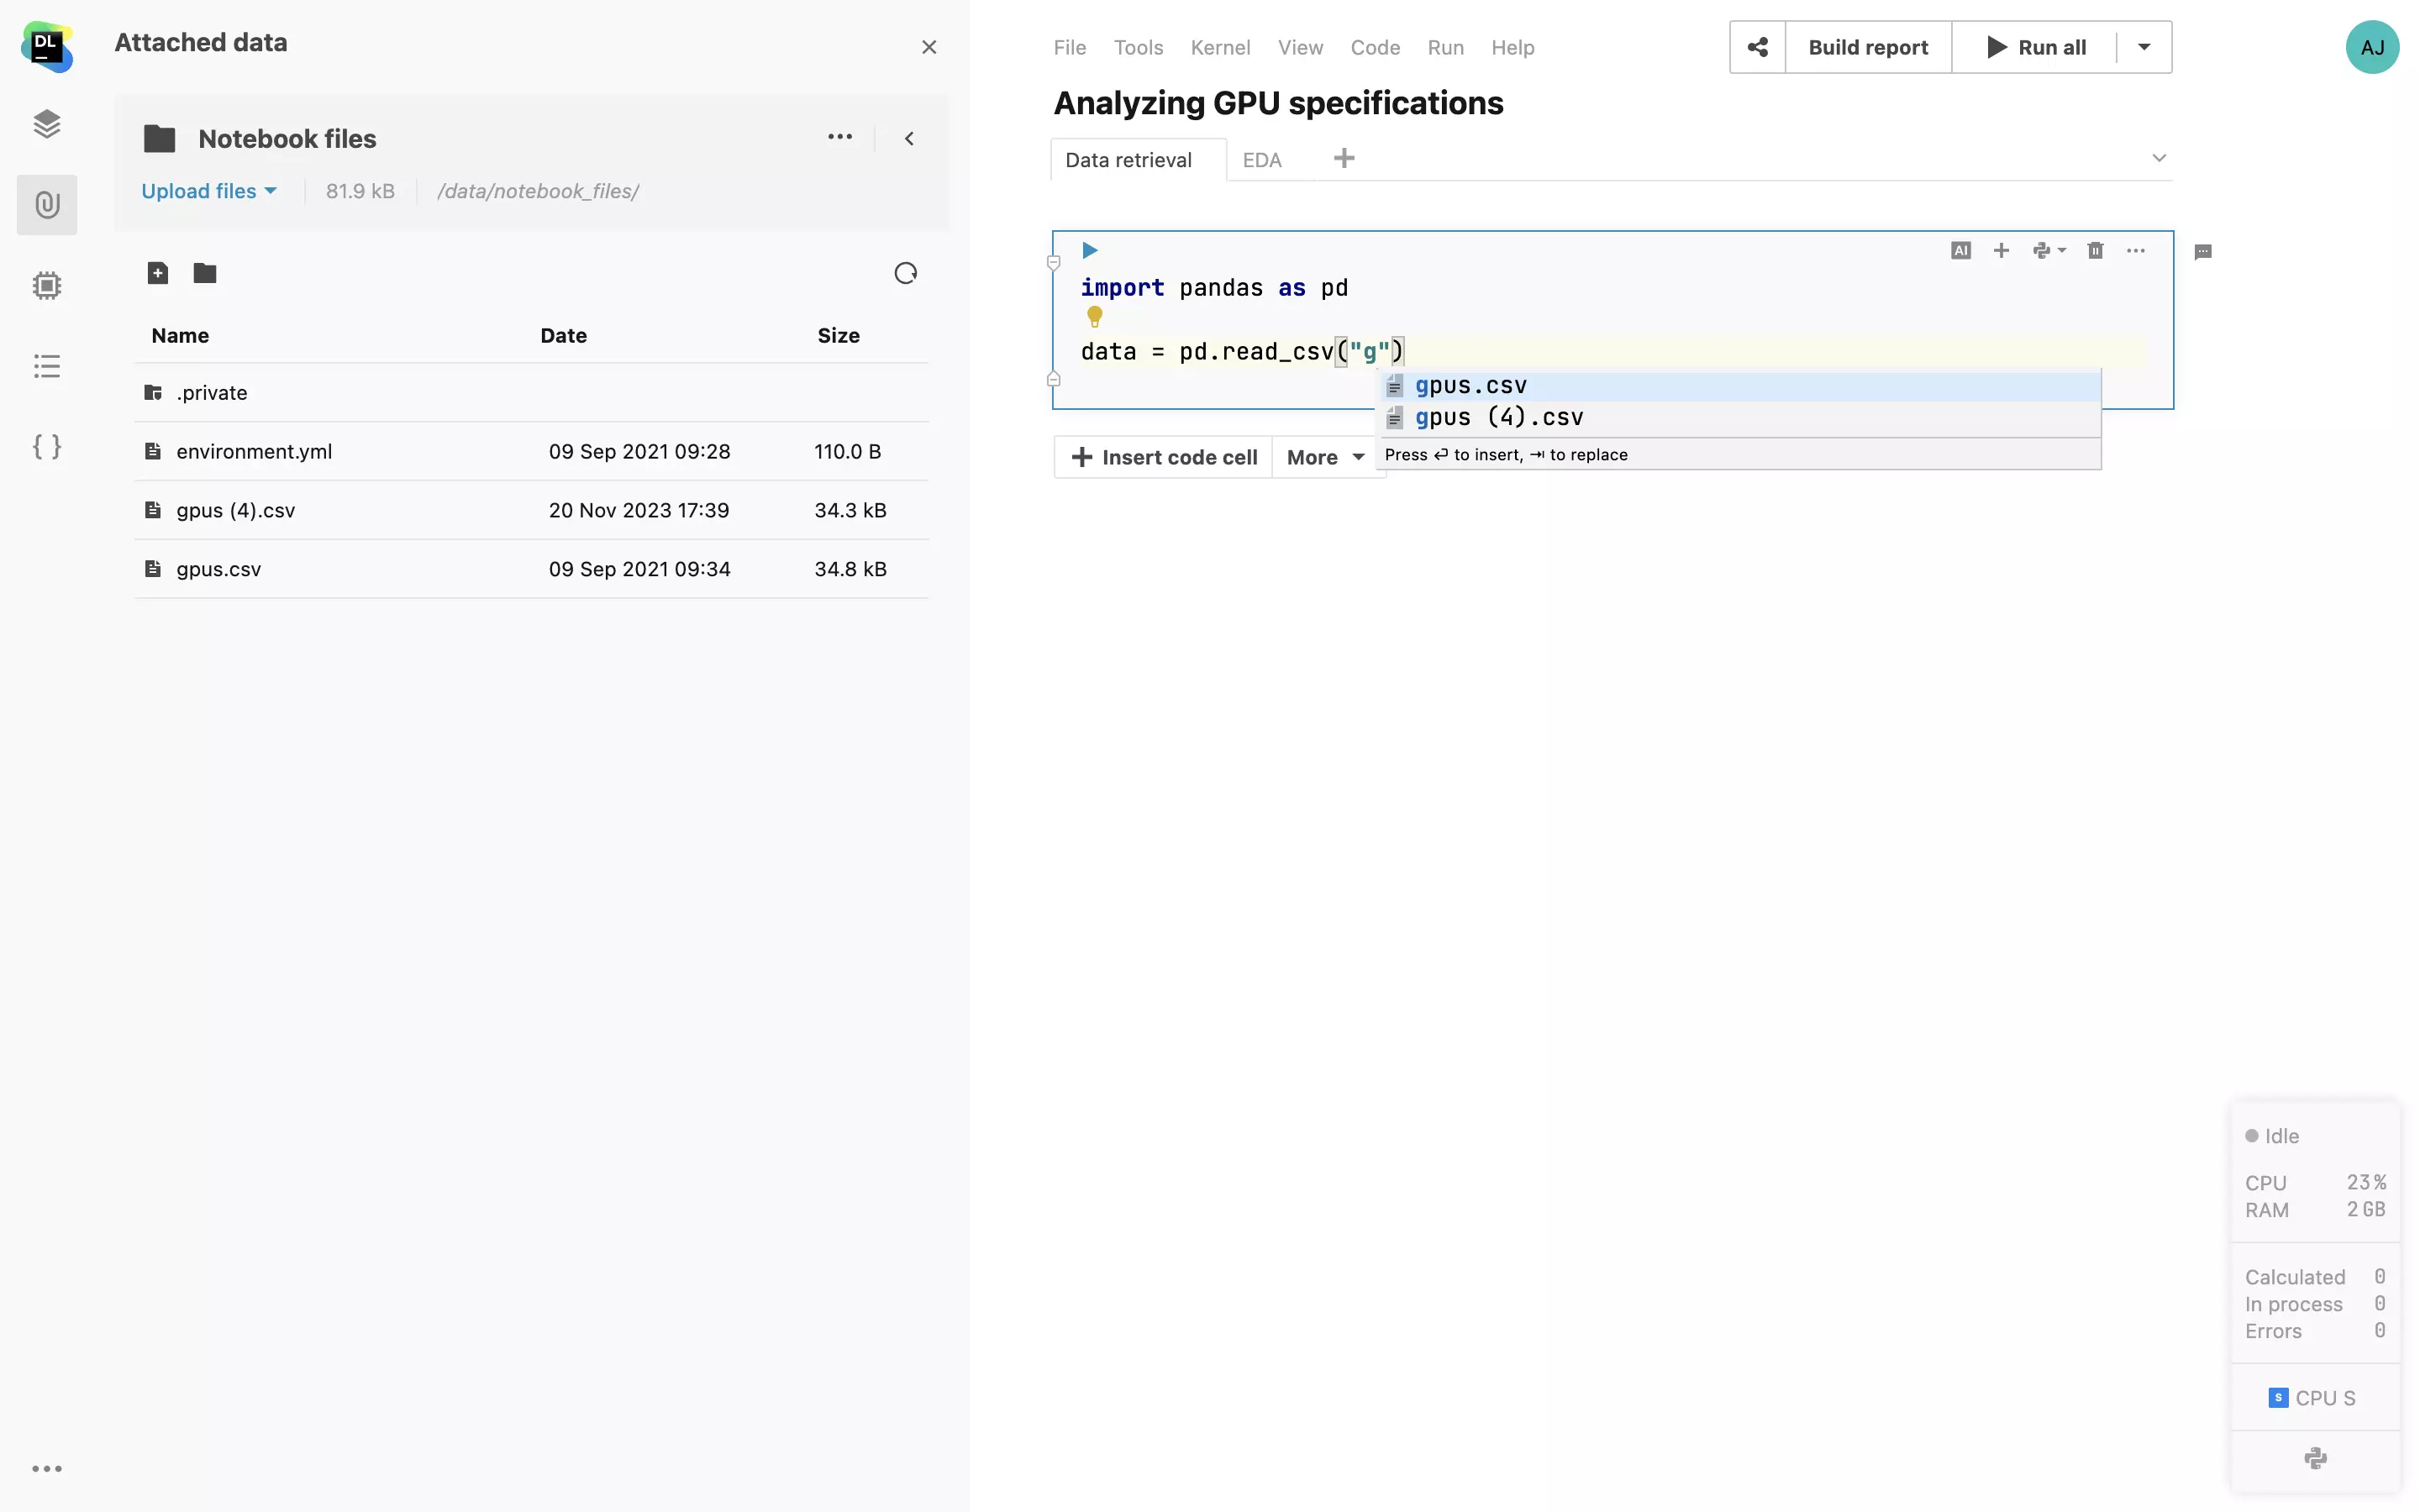This screenshot has width=2420, height=1512.
Task: Open the share icon next to Build report
Action: (x=1757, y=47)
